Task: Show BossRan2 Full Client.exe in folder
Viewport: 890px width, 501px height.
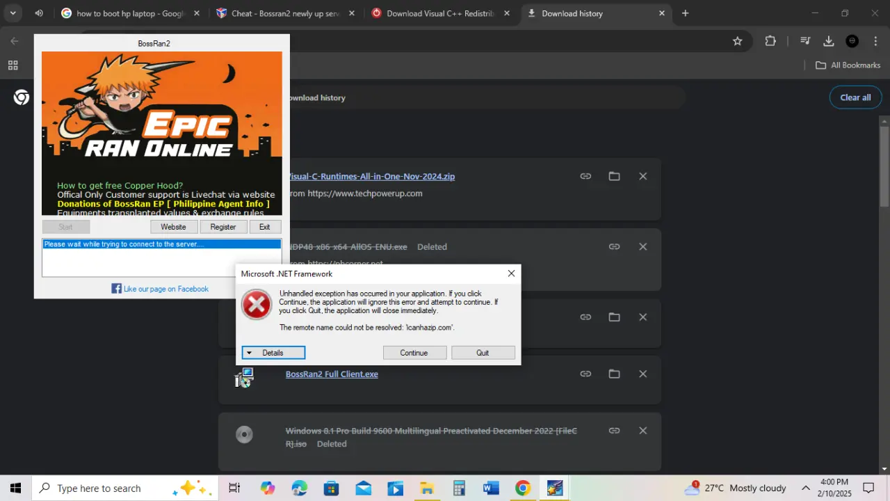Action: [614, 374]
